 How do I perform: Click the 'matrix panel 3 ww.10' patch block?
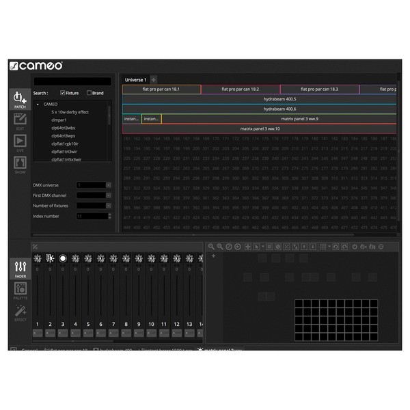click(x=260, y=128)
